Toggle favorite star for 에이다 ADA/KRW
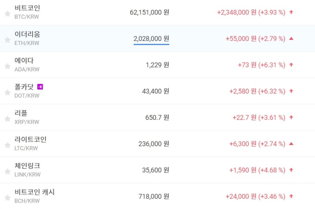Screen dimensions: 315x209 (x=7, y=66)
